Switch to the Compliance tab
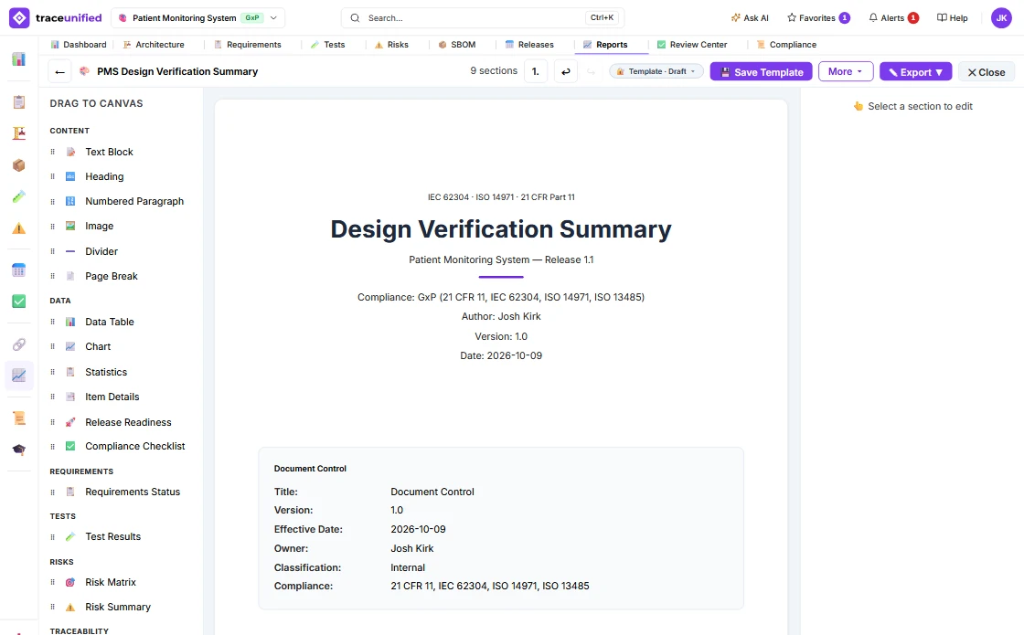Viewport: 1024px width, 635px height. (x=786, y=45)
